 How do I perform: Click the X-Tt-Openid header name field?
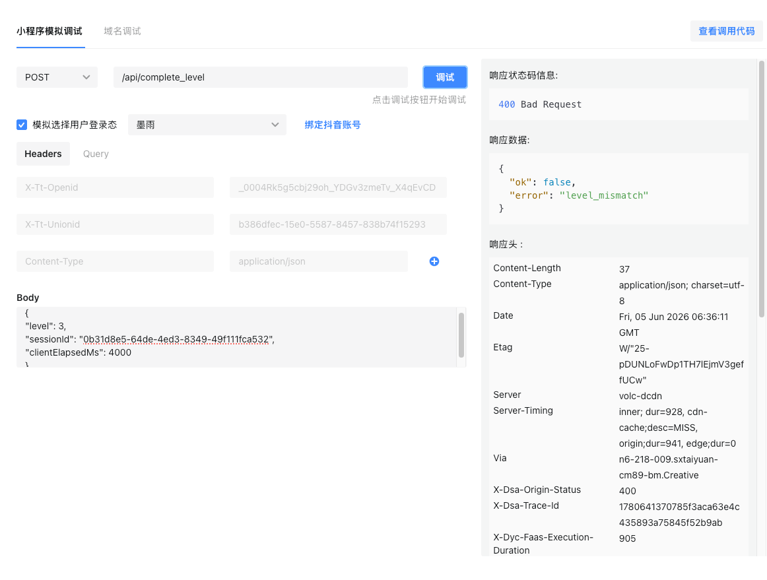point(115,187)
